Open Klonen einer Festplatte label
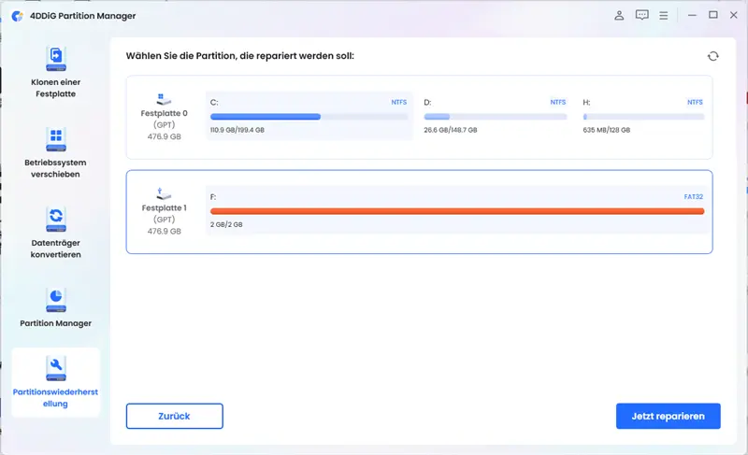Viewport: 748px width, 455px height. (x=56, y=88)
